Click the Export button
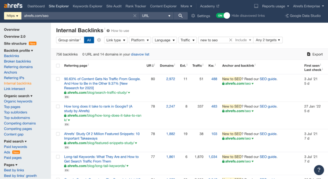328x179 pixels. point(315,54)
